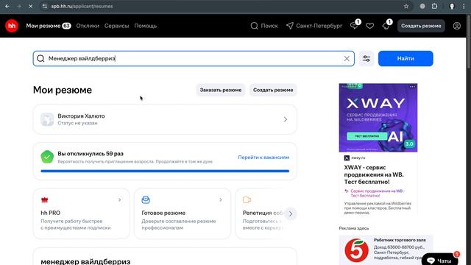Click the blue Найти button

click(406, 59)
